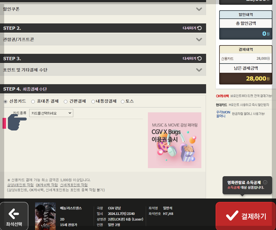Screen dimensions: 276x230
Task: Click the 할인쿠폰 section header
Action: (x=103, y=9)
